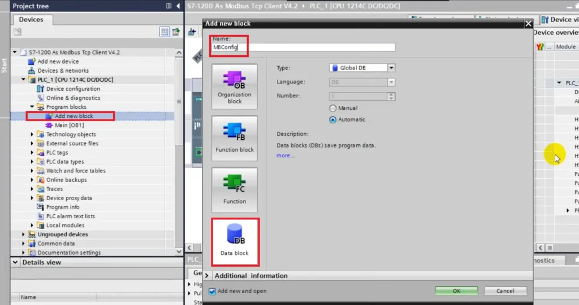Click the project tree scroll up arrow
The height and width of the screenshot is (305, 579).
tap(179, 52)
